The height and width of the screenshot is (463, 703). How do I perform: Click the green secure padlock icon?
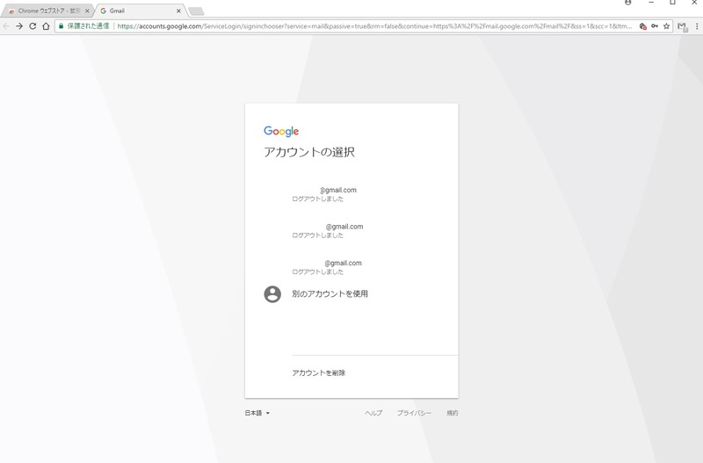tap(62, 26)
